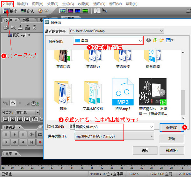Open the CD view

pyautogui.click(x=43, y=11)
